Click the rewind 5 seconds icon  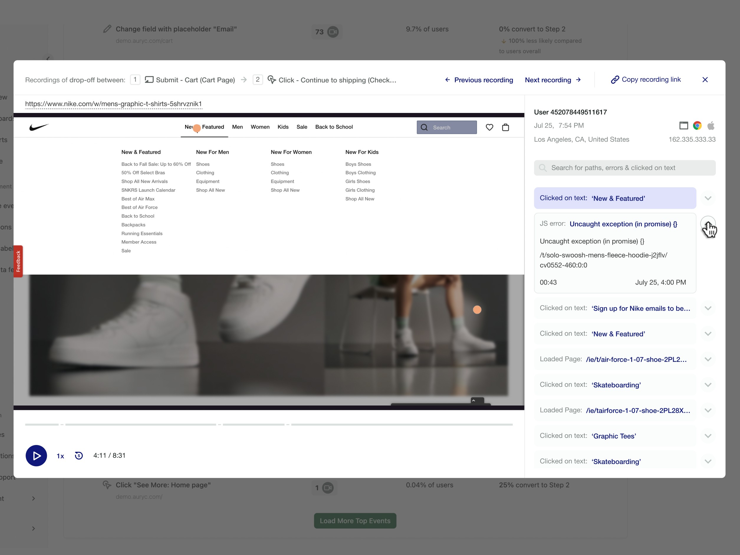pyautogui.click(x=79, y=455)
